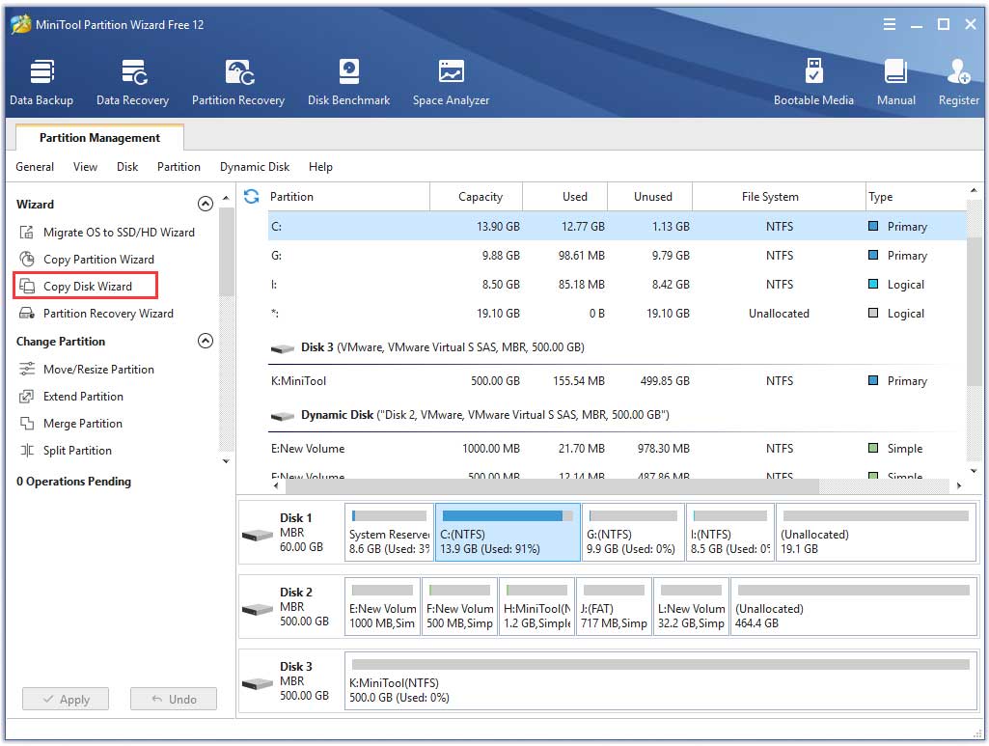Click the disabled Apply button
The height and width of the screenshot is (746, 989).
(x=65, y=699)
